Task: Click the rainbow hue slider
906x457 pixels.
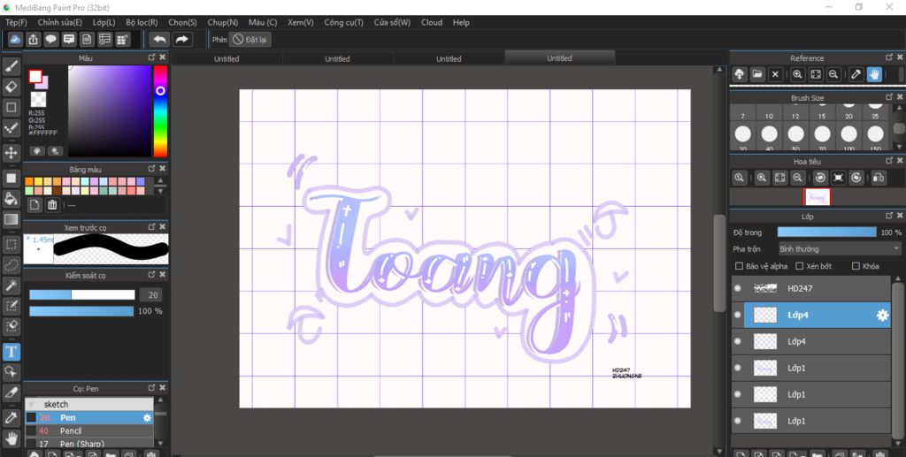Action: point(160,110)
